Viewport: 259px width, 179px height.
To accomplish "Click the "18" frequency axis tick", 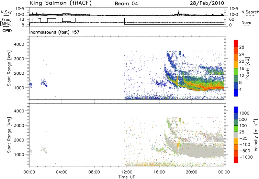I will (22, 19).
